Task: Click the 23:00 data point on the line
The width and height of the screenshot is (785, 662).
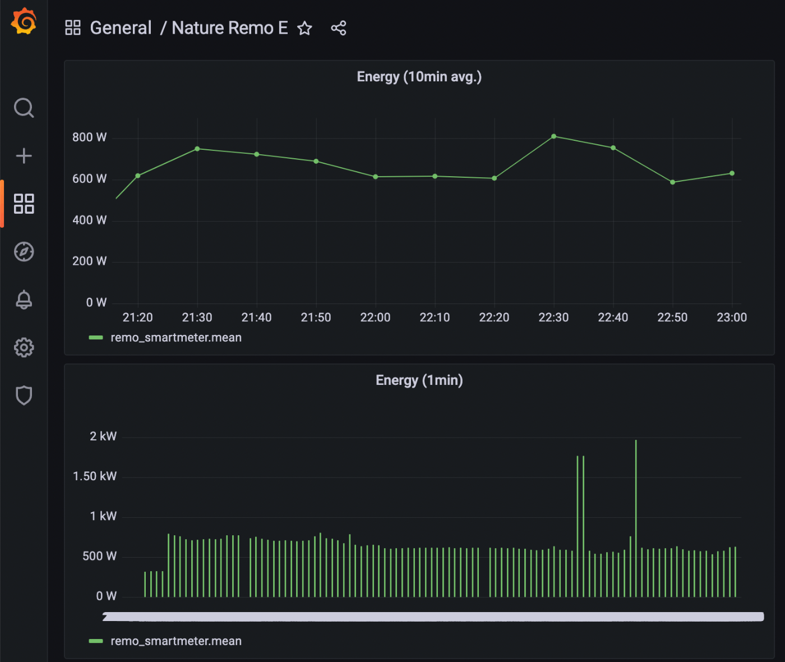Action: (732, 173)
